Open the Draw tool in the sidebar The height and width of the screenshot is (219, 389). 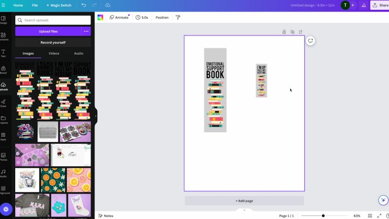[4, 103]
